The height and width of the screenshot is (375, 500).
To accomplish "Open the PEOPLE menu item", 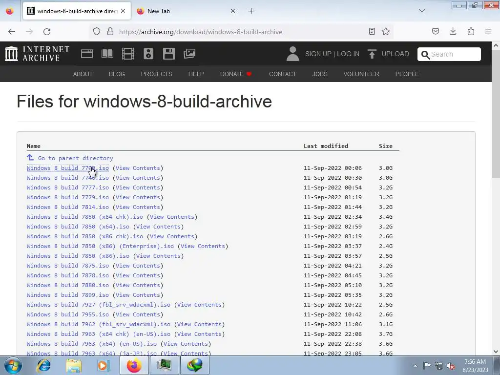I will tap(407, 74).
